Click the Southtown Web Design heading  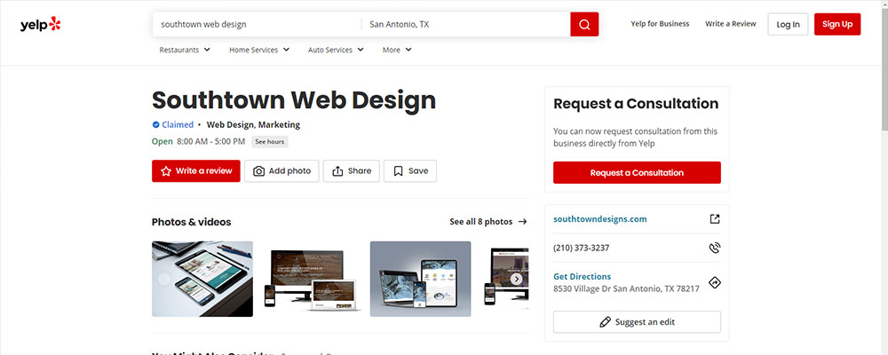coord(294,100)
